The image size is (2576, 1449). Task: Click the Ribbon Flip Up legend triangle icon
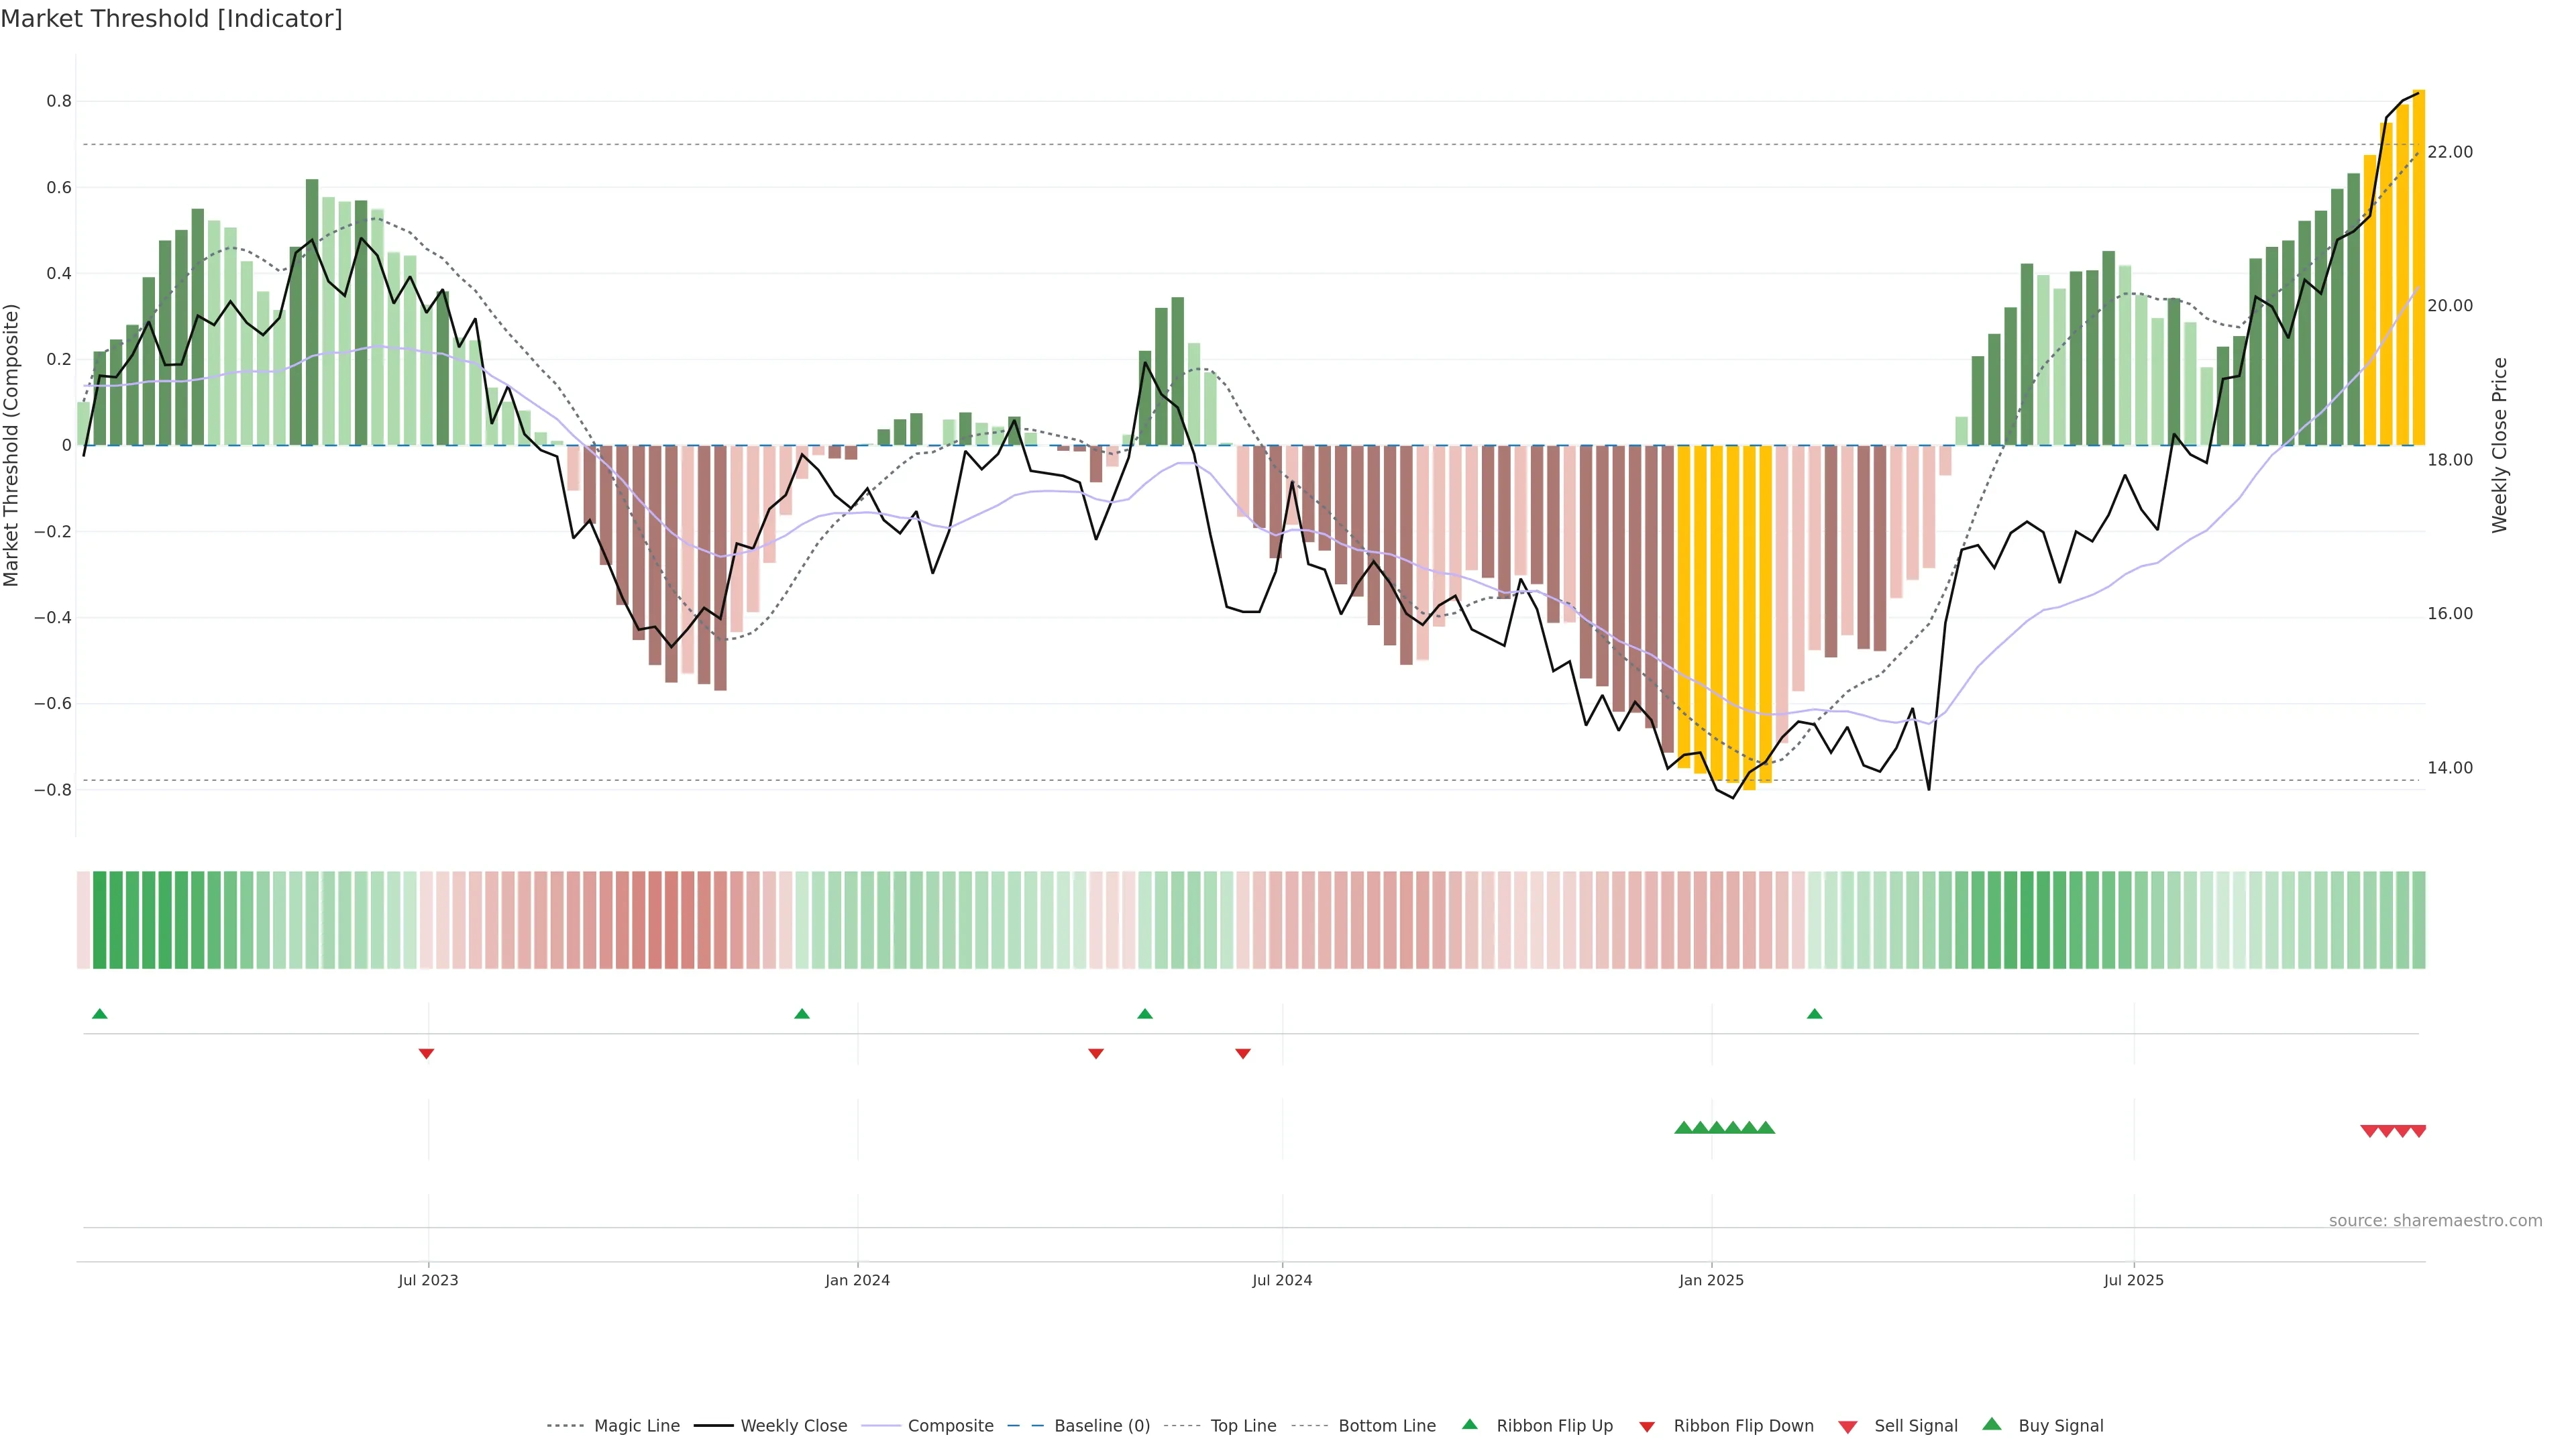1469,1424
